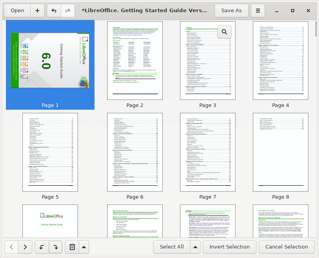319x258 pixels.
Task: Expand the Select All options arrow
Action: coord(195,247)
